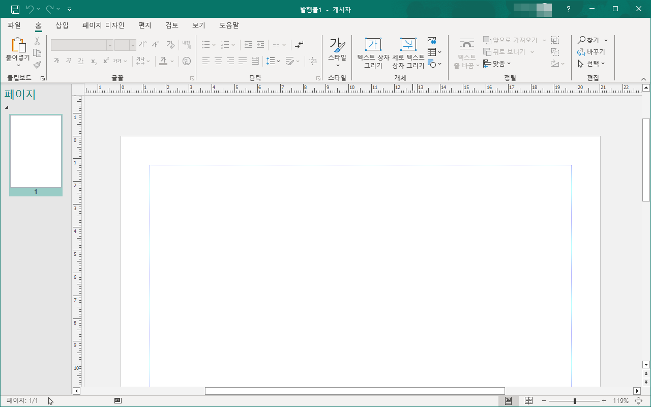651x407 pixels.
Task: Click the paragraph marks special characters icon
Action: (x=300, y=44)
